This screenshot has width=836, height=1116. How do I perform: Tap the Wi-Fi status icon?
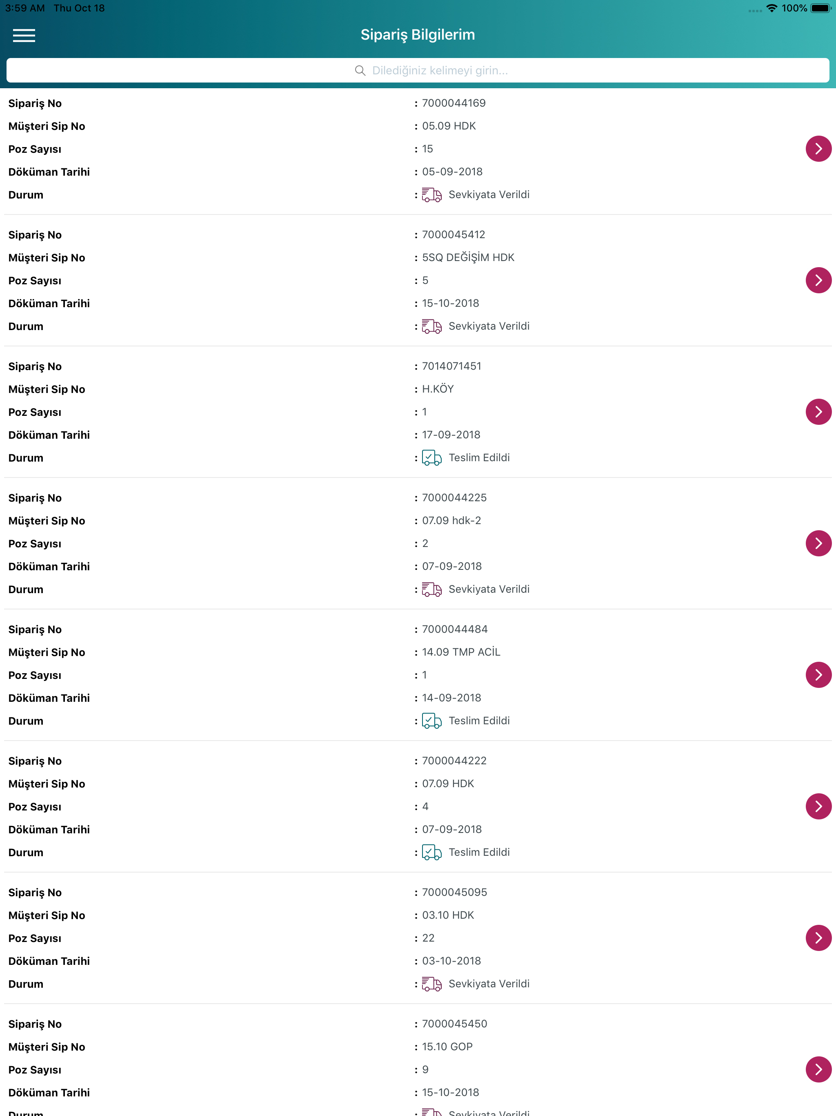point(772,8)
